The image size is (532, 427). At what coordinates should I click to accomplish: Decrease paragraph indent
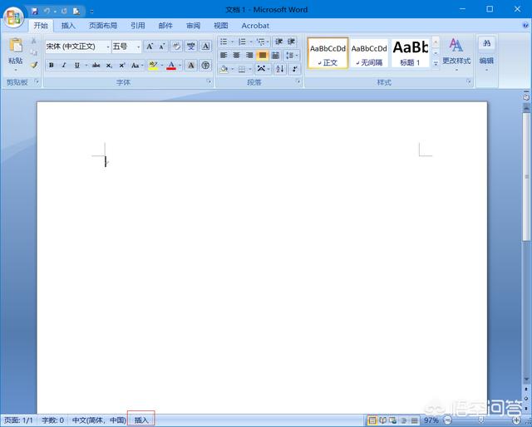279,42
